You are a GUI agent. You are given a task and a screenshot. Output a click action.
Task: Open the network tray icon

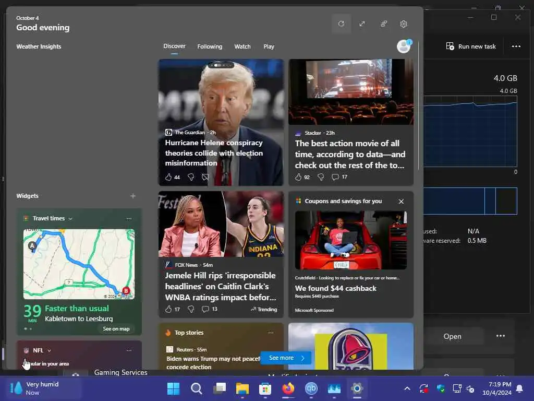[x=457, y=388]
